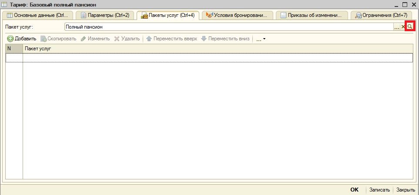Switch to Параметры (Ctrl+2) tab

tap(105, 16)
